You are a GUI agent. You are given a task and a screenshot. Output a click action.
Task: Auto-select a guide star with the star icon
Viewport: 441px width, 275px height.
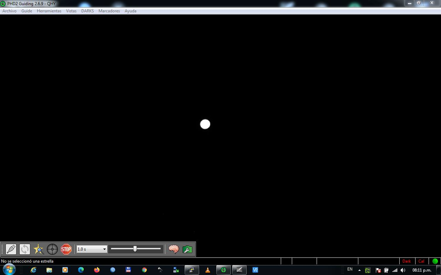point(39,249)
